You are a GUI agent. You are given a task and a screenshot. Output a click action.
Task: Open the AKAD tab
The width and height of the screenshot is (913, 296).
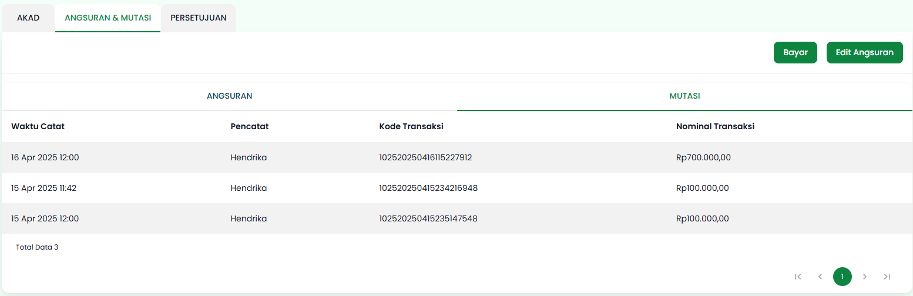click(x=28, y=18)
